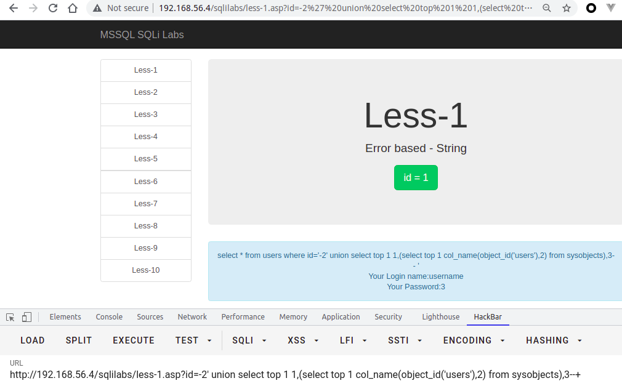Open lesson Less-5 in the sidebar

point(146,159)
